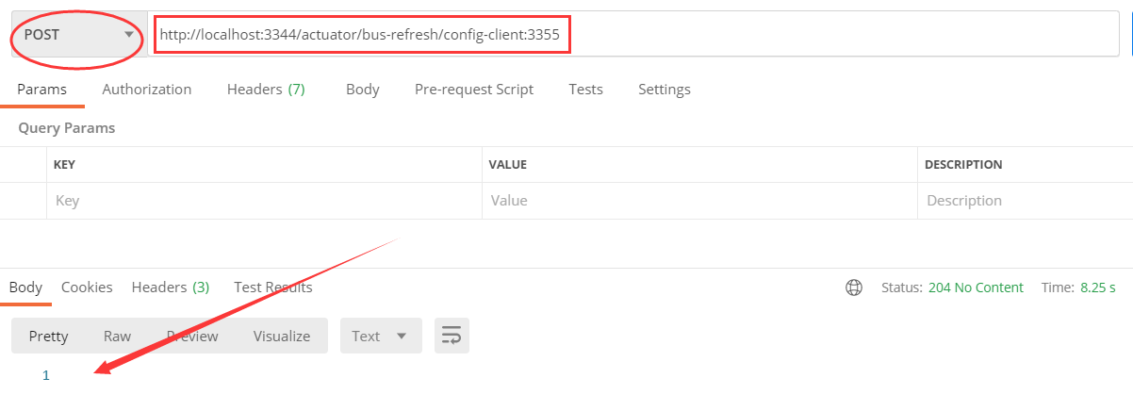The image size is (1133, 411).
Task: Click the DESCRIPTION column header
Action: 963,165
